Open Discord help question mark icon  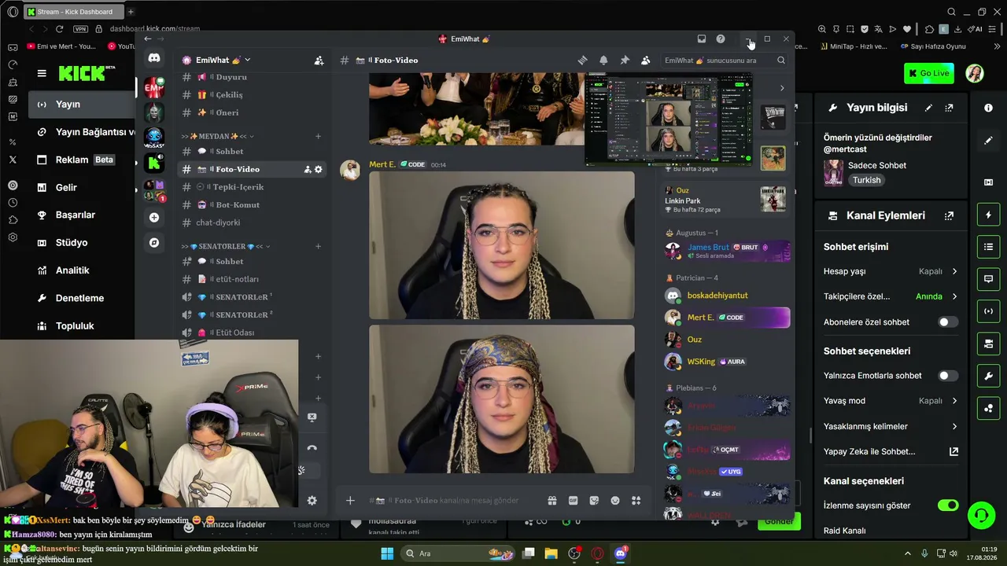[x=721, y=39]
